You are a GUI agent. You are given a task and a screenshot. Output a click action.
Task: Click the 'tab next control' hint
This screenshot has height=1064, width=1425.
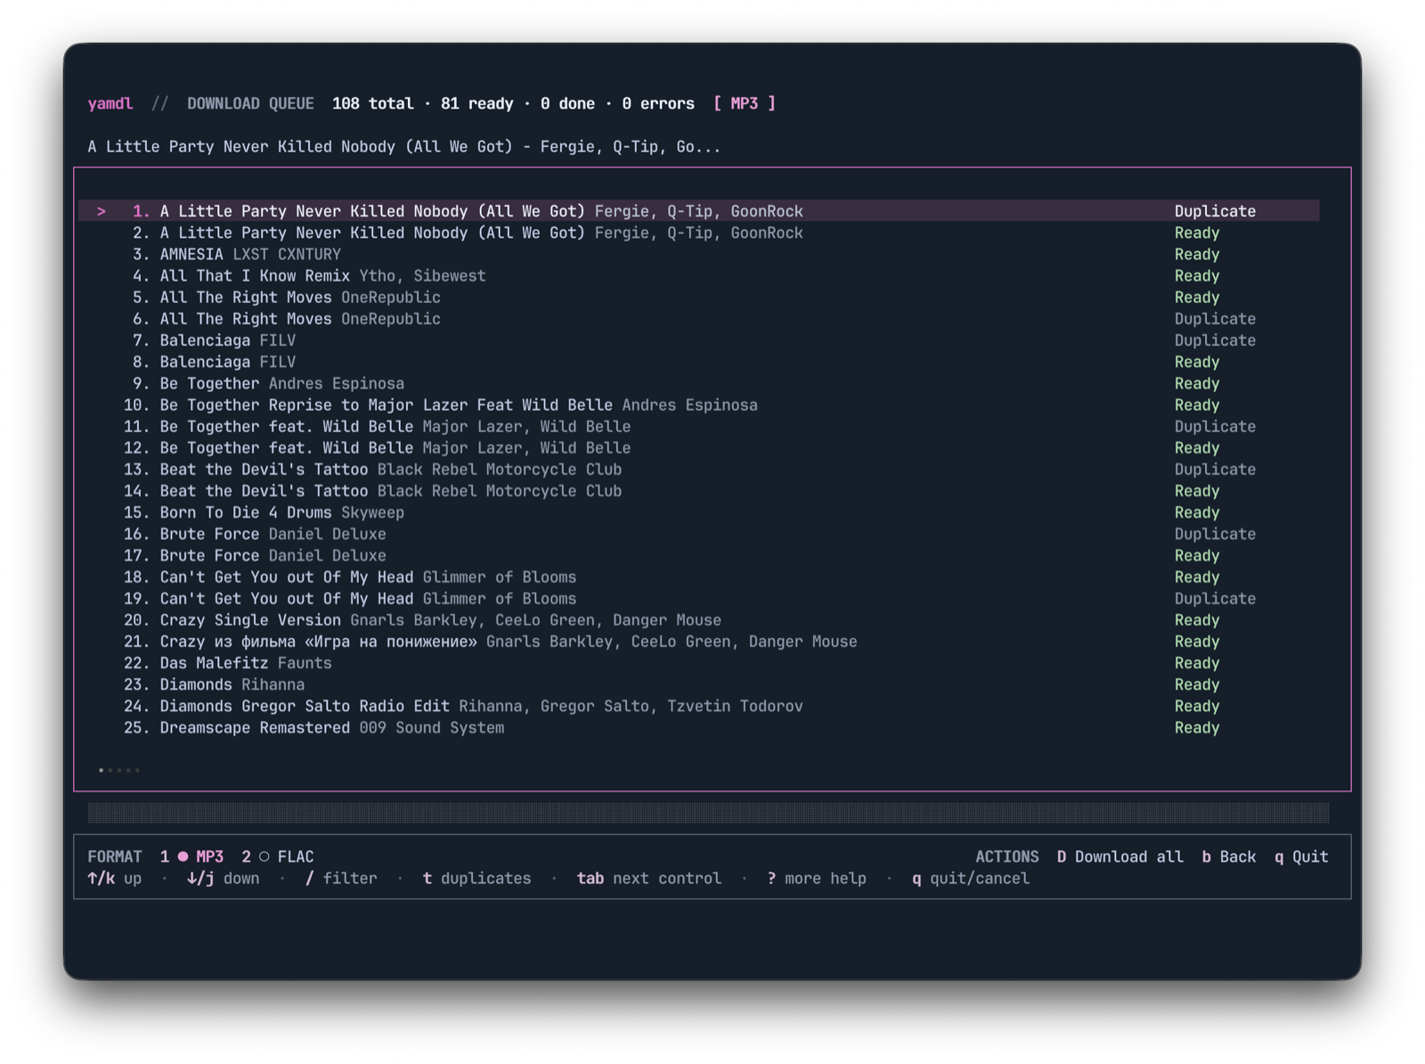click(x=649, y=879)
